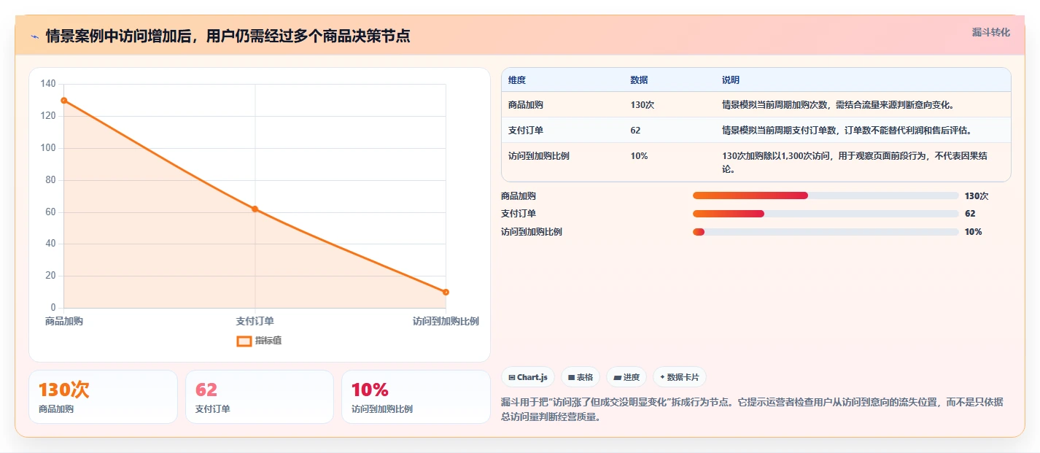The height and width of the screenshot is (453, 1040).
Task: Click the 情景案例中访问增加后 panel title
Action: [228, 36]
